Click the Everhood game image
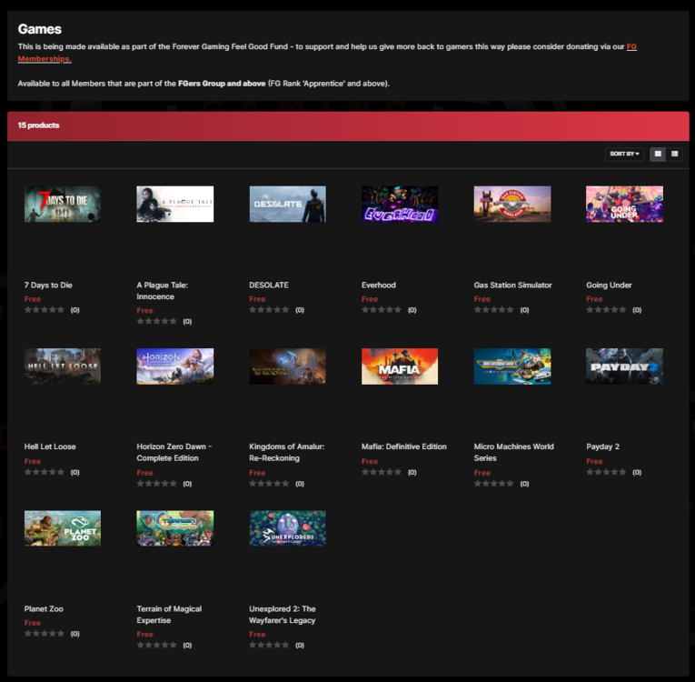Image resolution: width=695 pixels, height=682 pixels. [400, 204]
